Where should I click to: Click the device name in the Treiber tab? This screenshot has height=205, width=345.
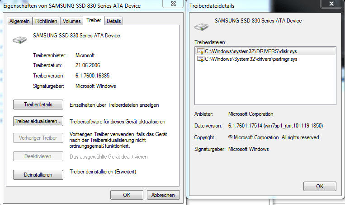(76, 36)
